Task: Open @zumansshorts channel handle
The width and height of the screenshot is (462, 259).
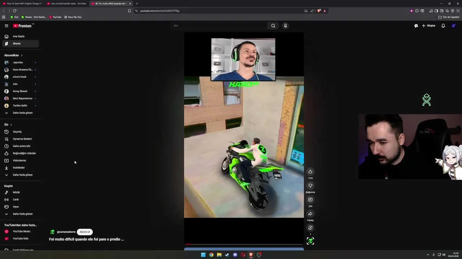Action: 66,232
